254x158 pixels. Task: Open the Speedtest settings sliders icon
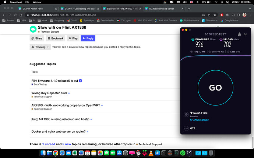pyautogui.click(x=246, y=34)
